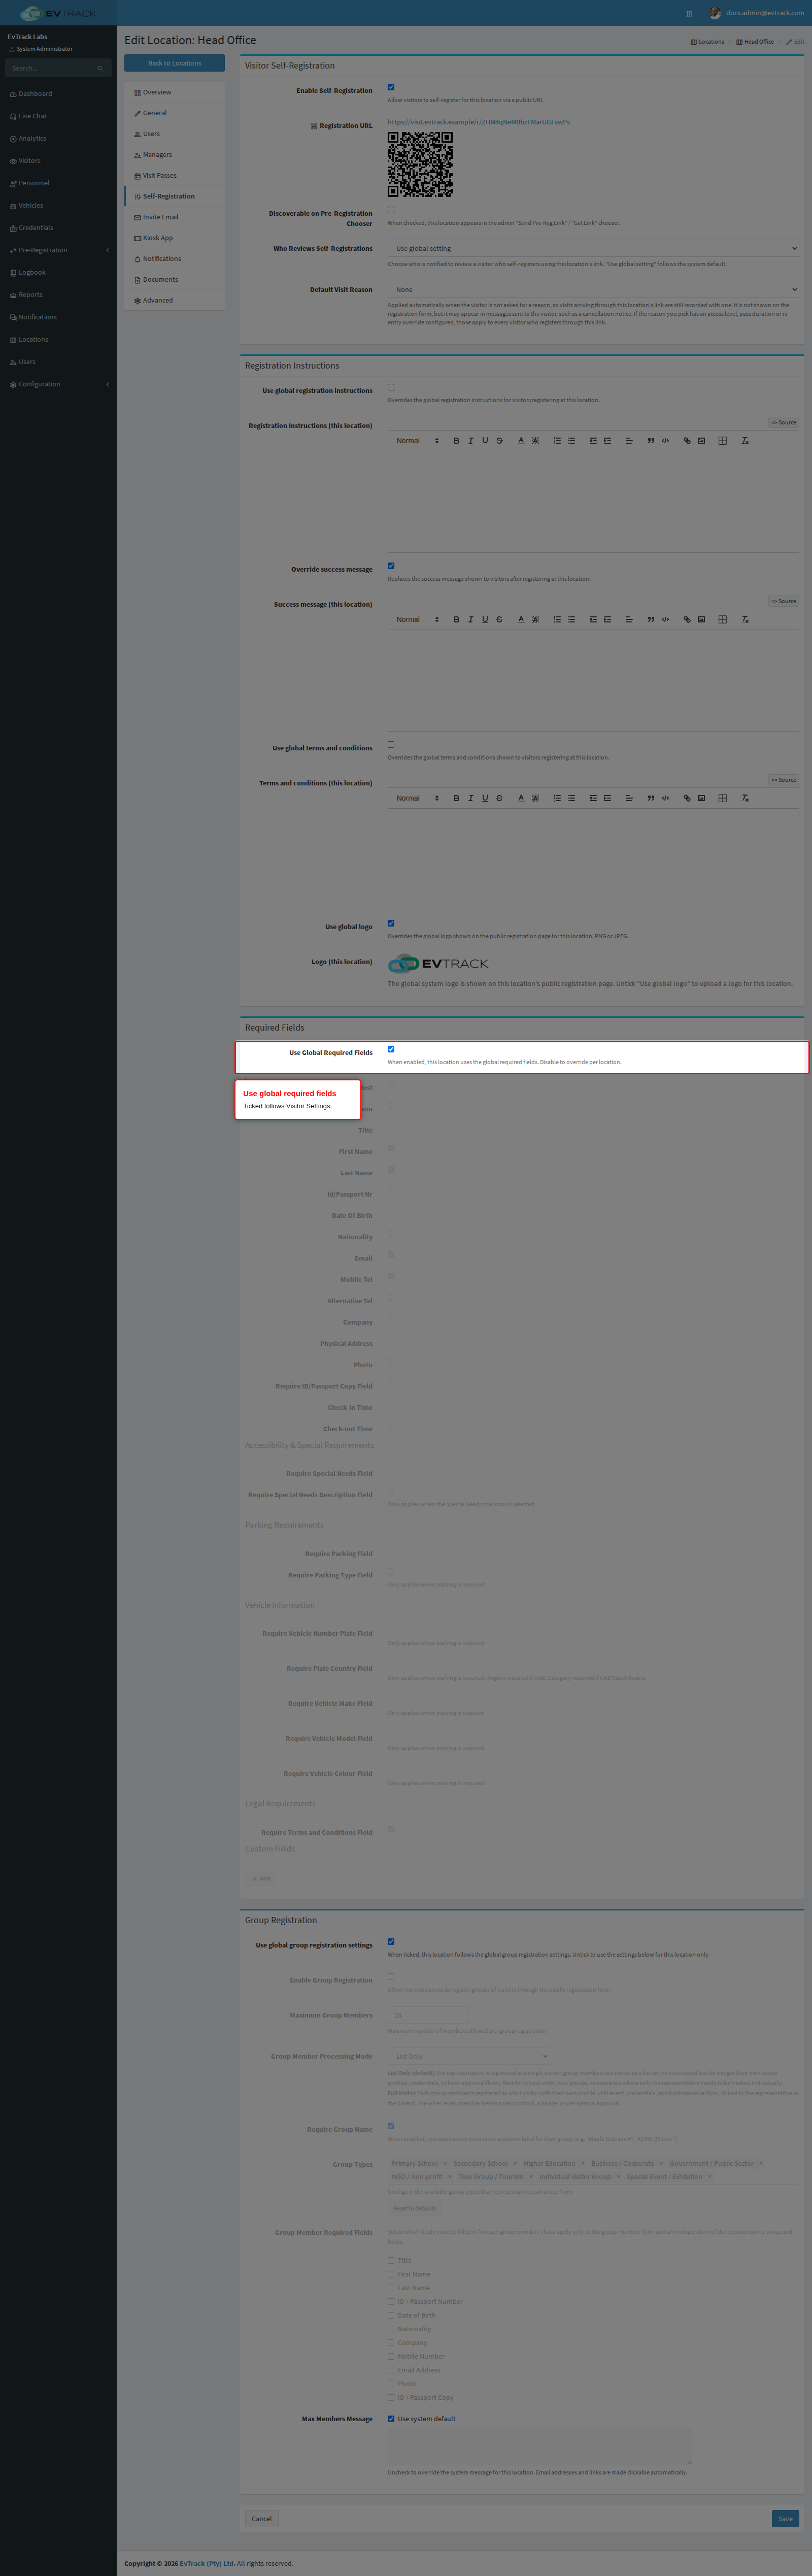
Task: Click Back to Locations button
Action: 174,63
